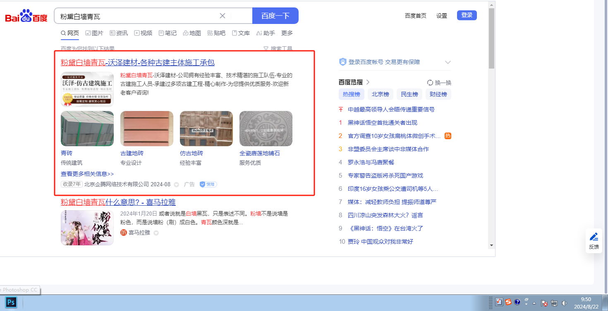Open 专家警告盗版将杀死国产游戏
Viewport: 608px width, 311px height.
click(x=385, y=176)
